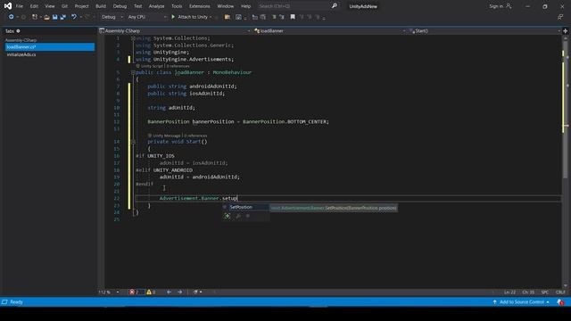Click the Ln: 22 status indicator
The height and width of the screenshot is (321, 571).
point(509,292)
